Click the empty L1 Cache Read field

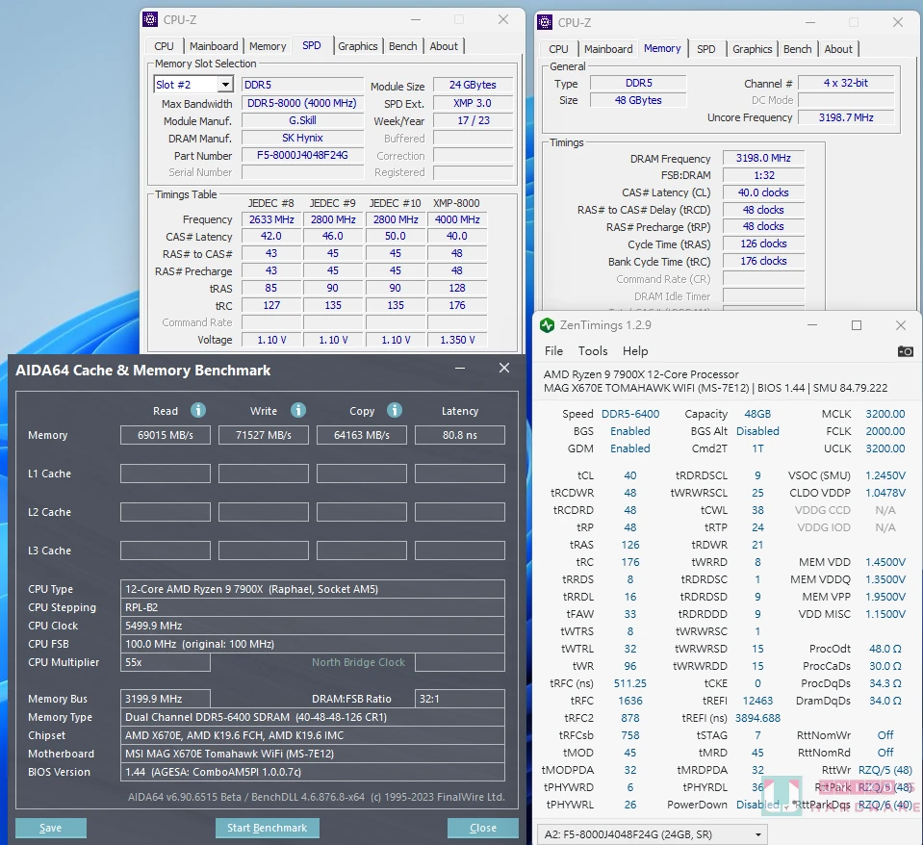pos(166,474)
